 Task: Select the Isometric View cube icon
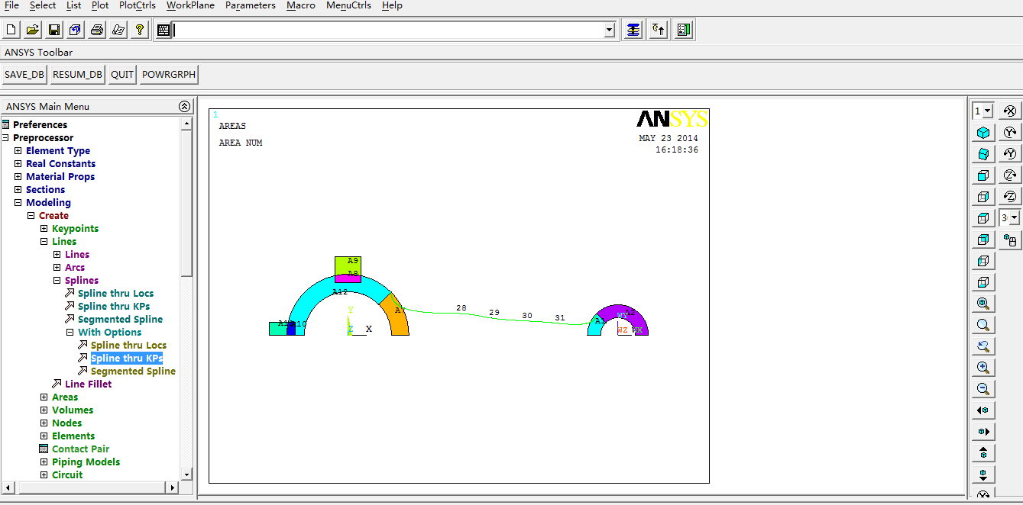pyautogui.click(x=983, y=133)
